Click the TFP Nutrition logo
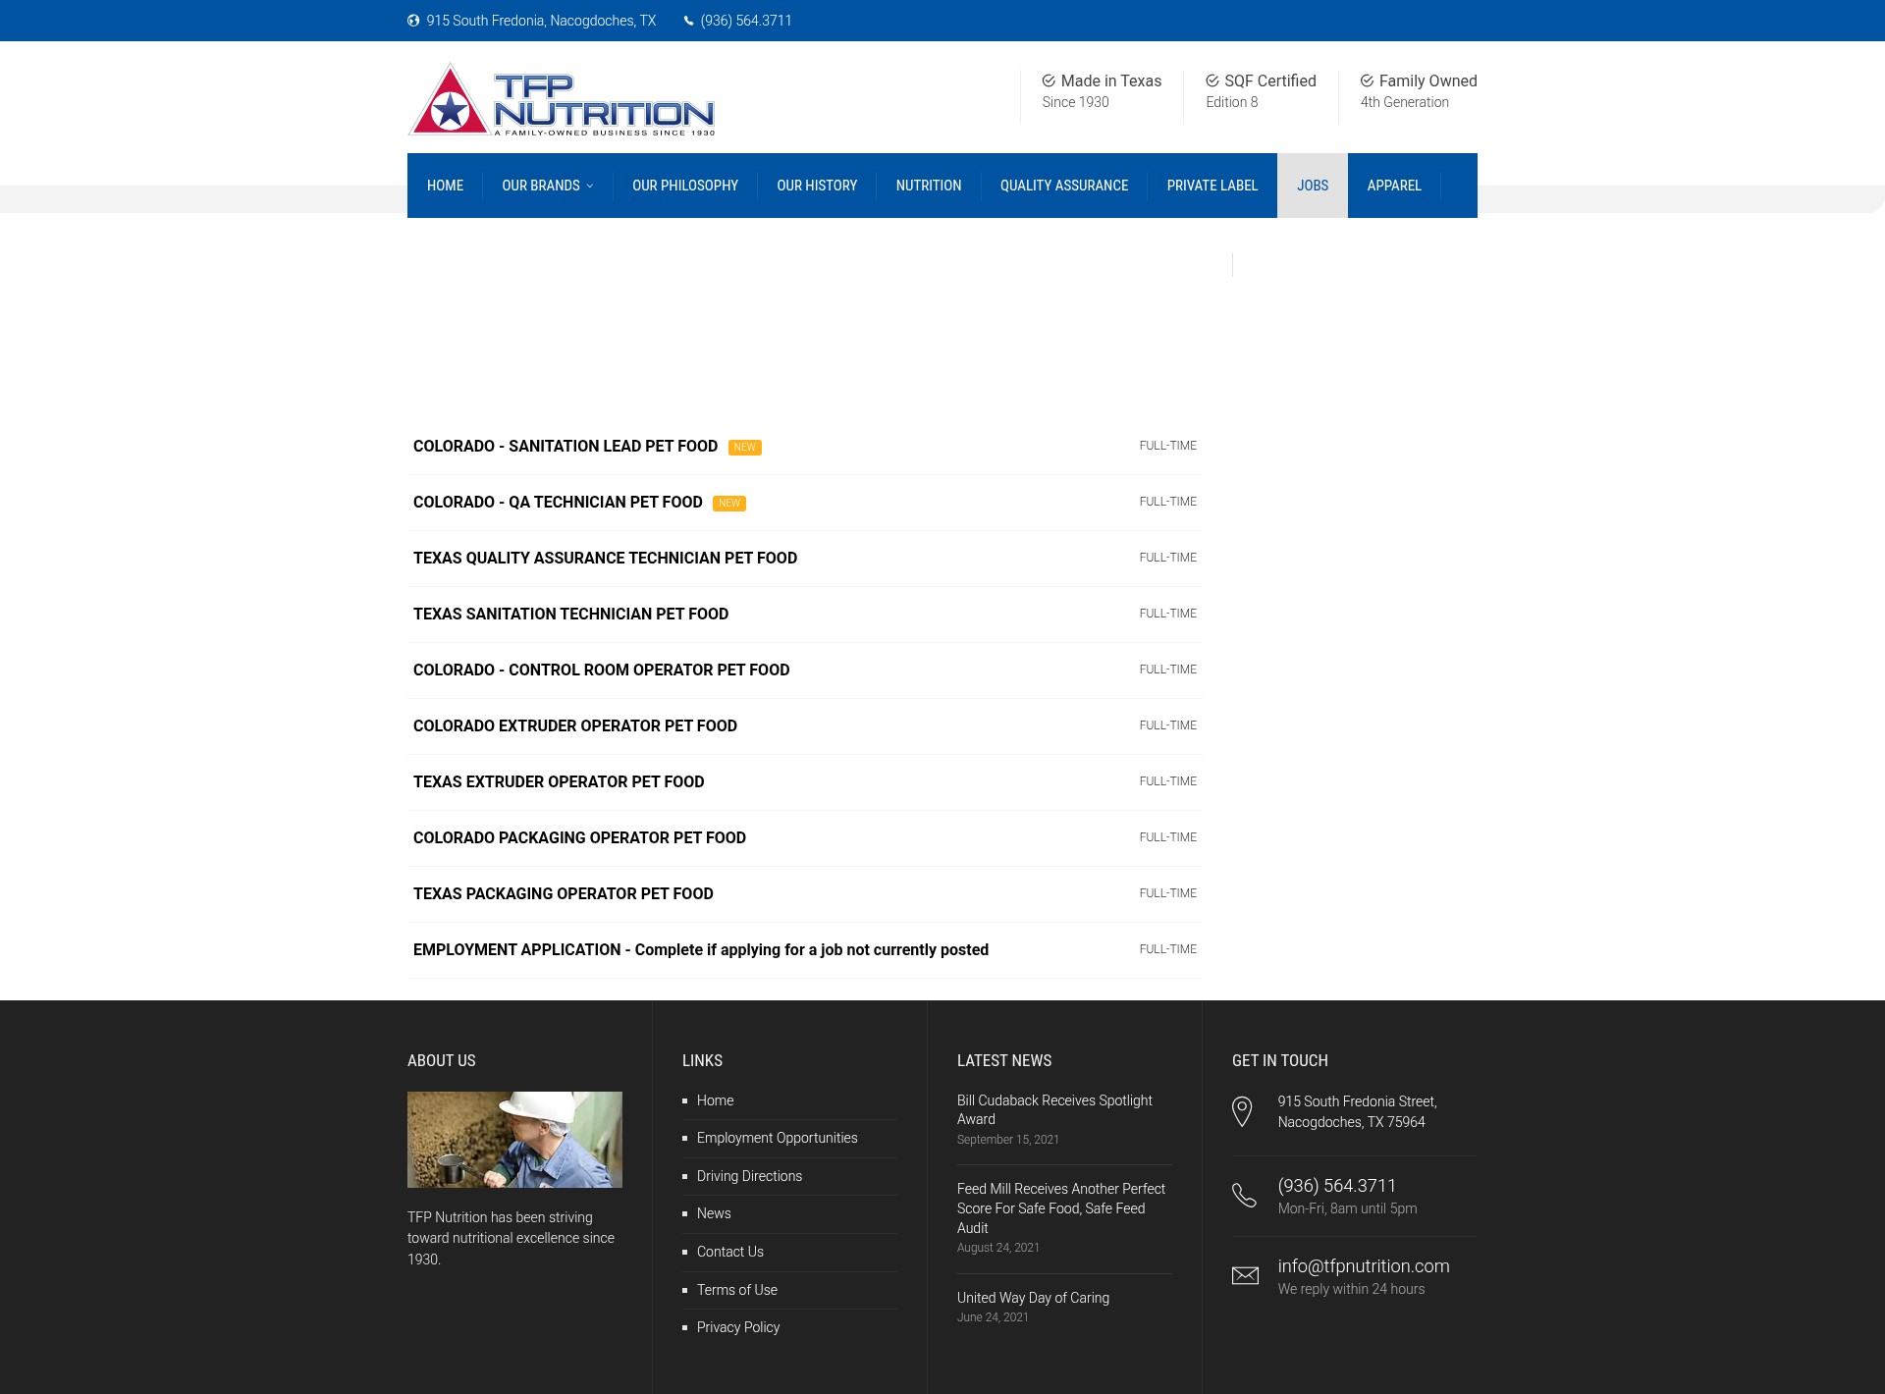Screen dimensions: 1885x1394 [562, 100]
